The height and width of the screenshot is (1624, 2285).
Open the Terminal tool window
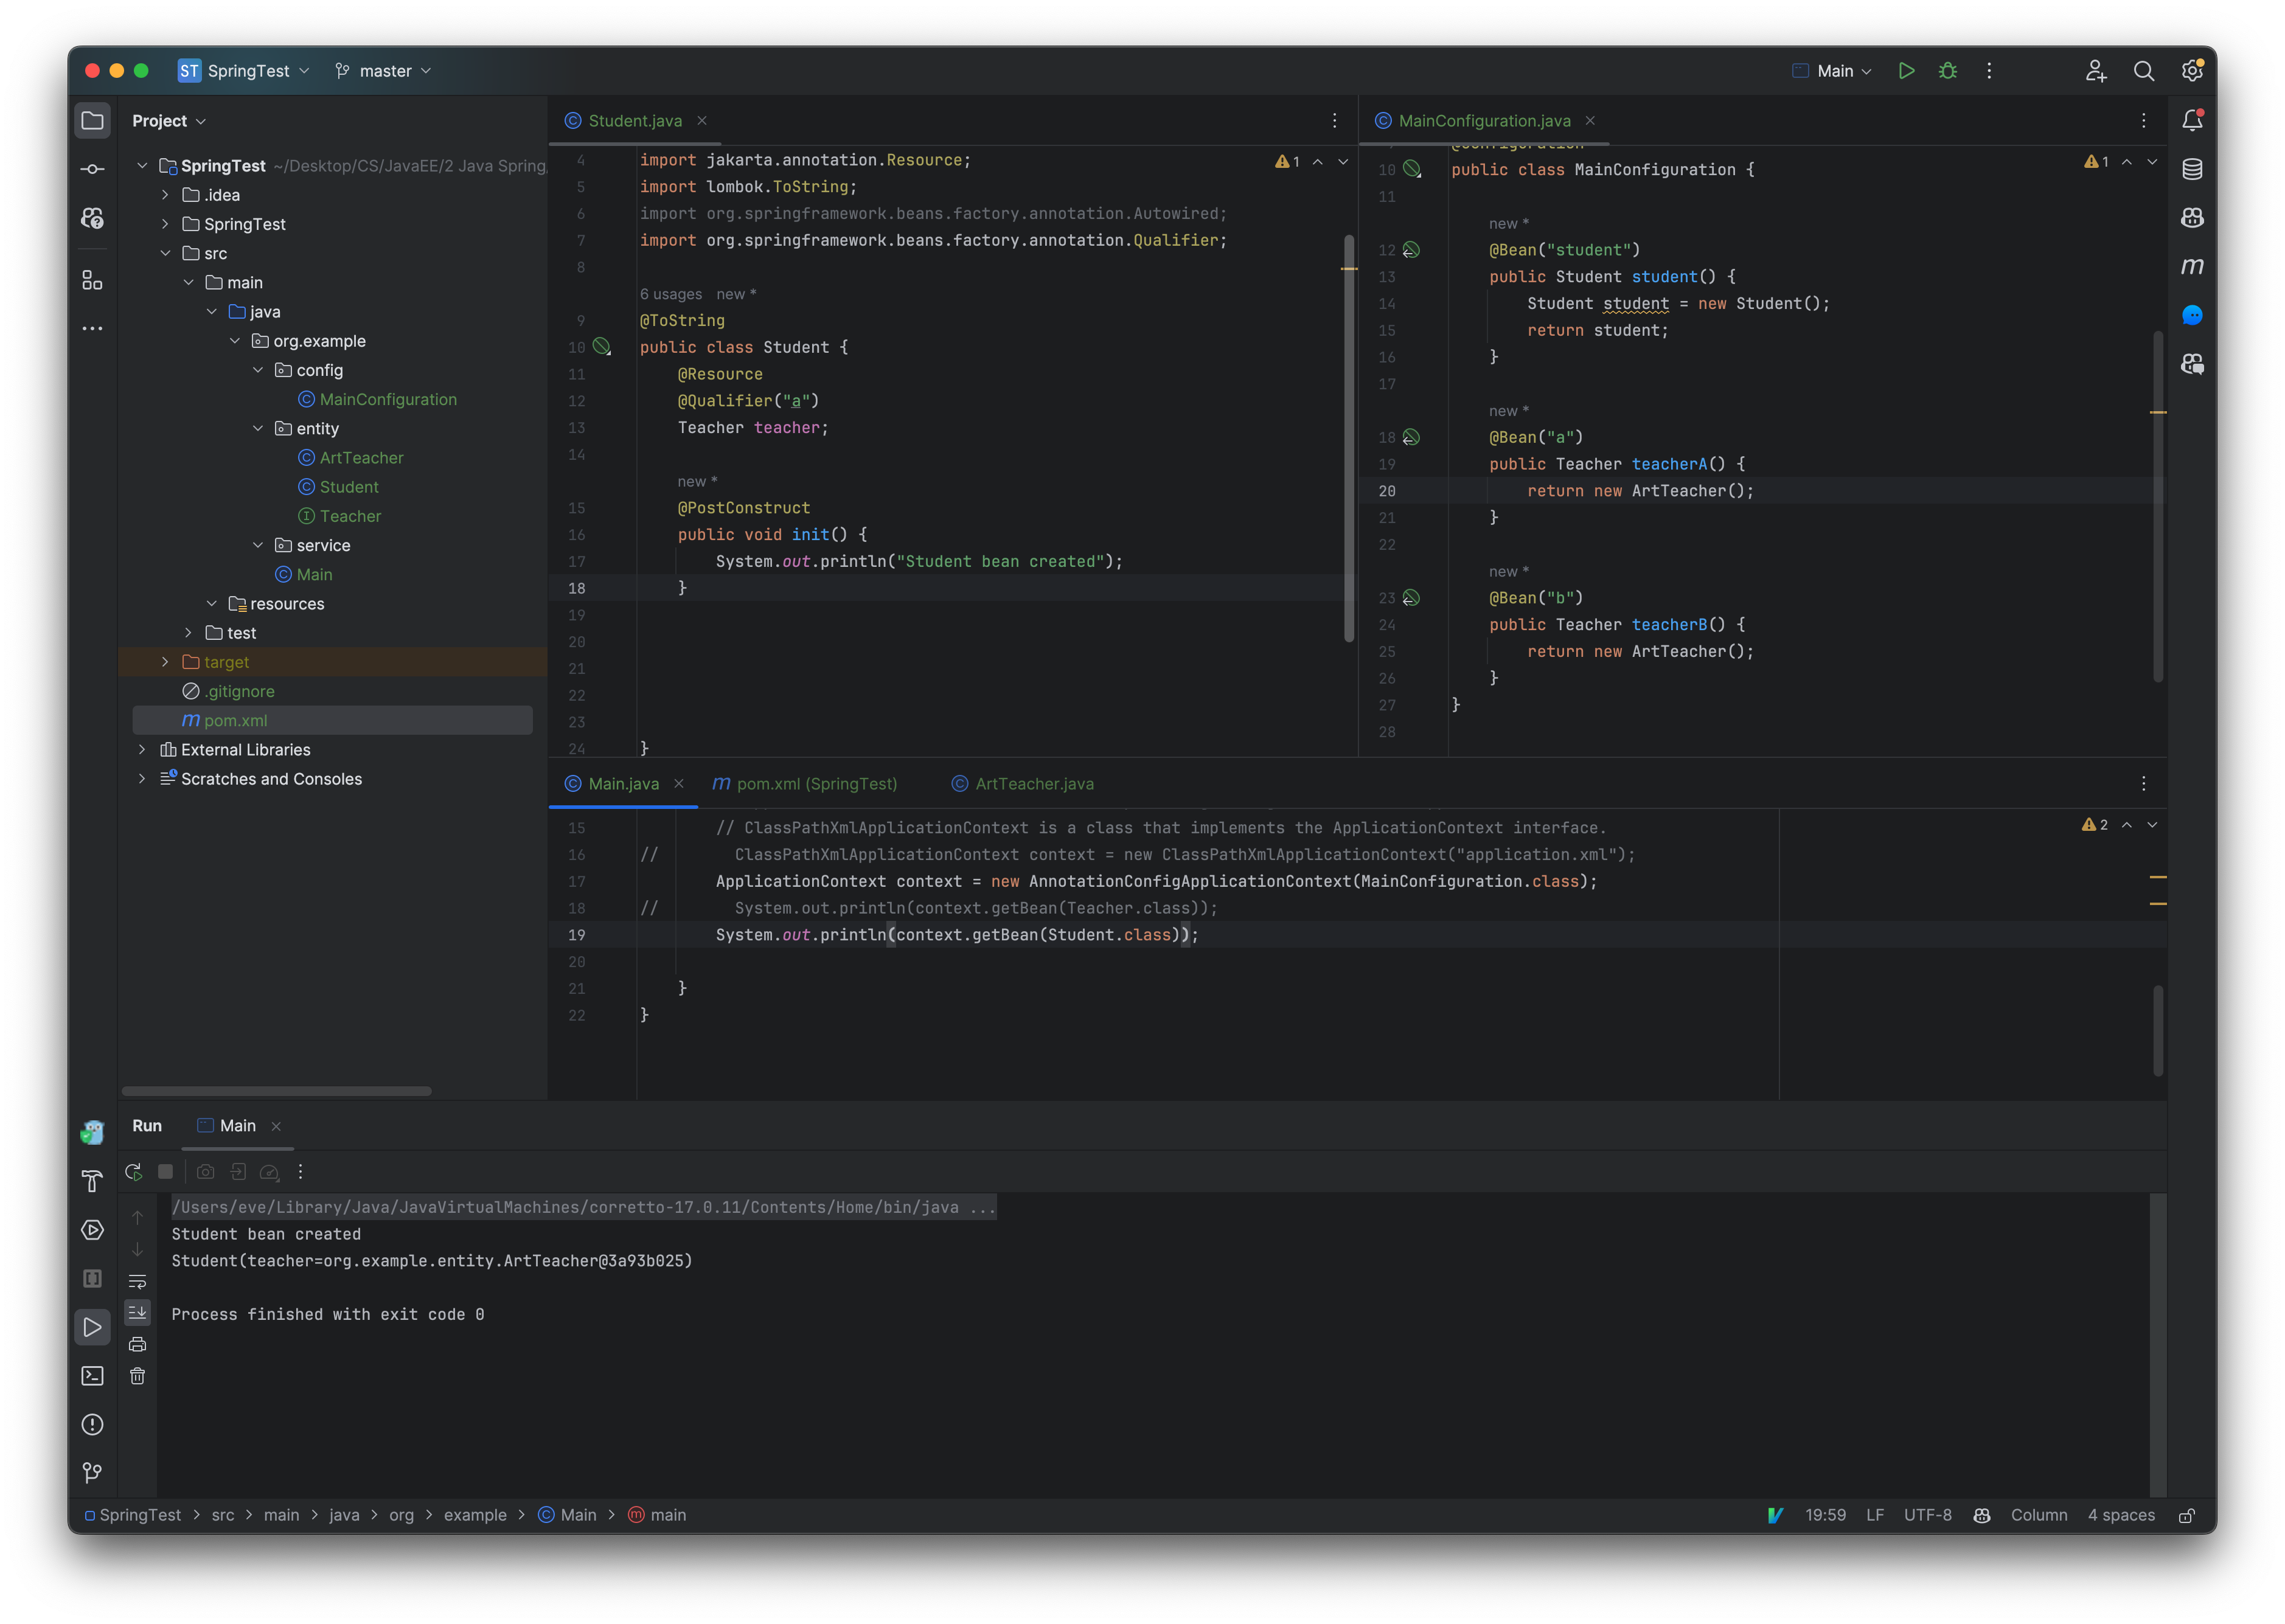point(92,1376)
